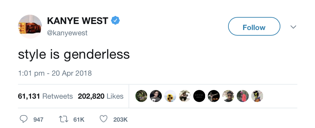Open the @kanyewest handle link
This screenshot has width=315, height=128.
67,33
